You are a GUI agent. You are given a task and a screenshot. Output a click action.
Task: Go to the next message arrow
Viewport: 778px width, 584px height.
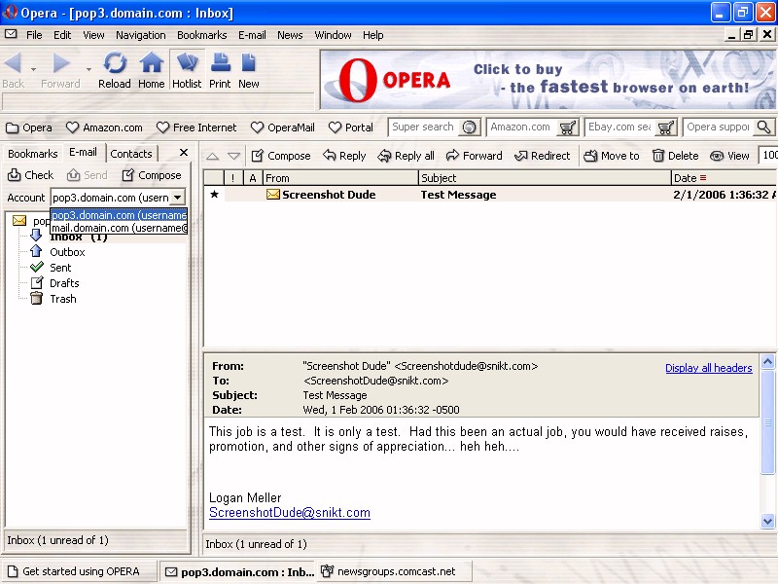(233, 157)
